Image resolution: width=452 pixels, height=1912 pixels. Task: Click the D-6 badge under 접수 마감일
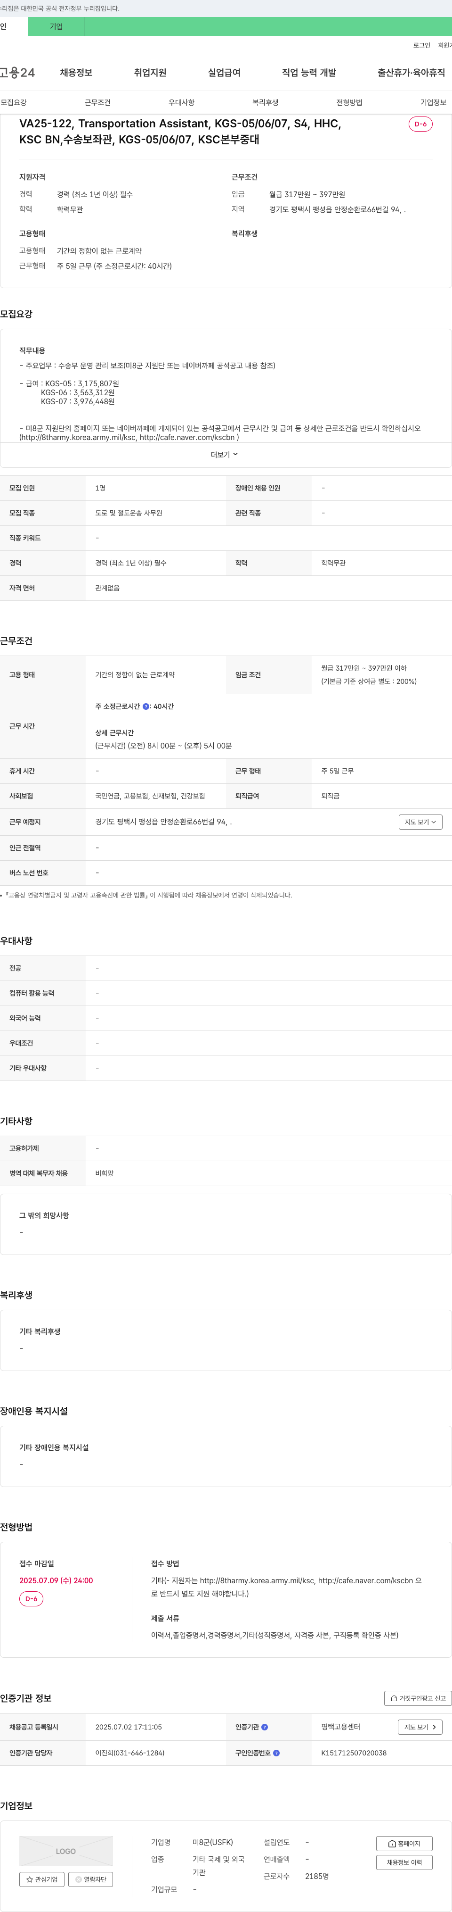click(x=31, y=1599)
